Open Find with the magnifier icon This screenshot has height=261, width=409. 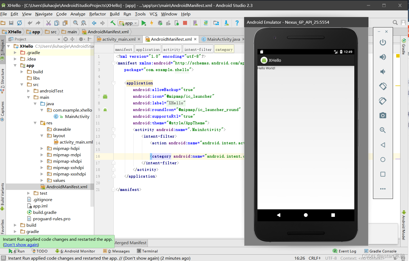76,23
